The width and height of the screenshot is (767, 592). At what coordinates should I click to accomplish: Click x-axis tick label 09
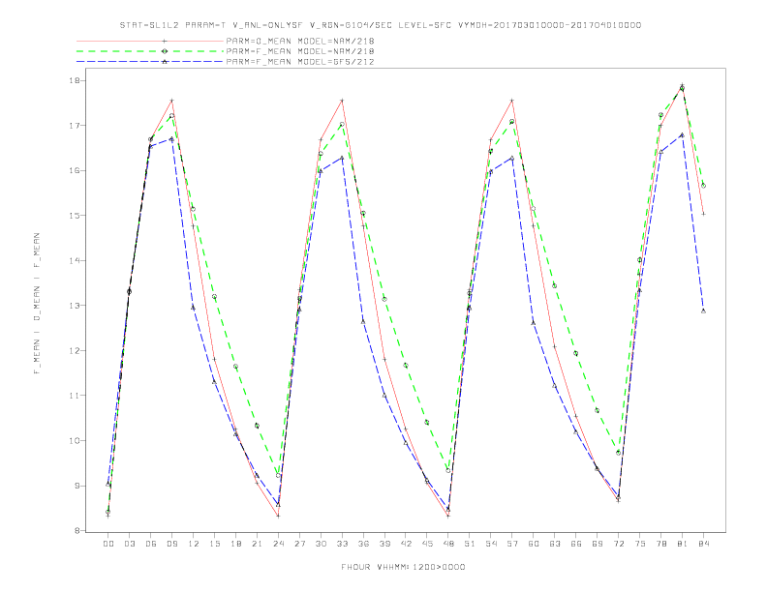pyautogui.click(x=171, y=544)
